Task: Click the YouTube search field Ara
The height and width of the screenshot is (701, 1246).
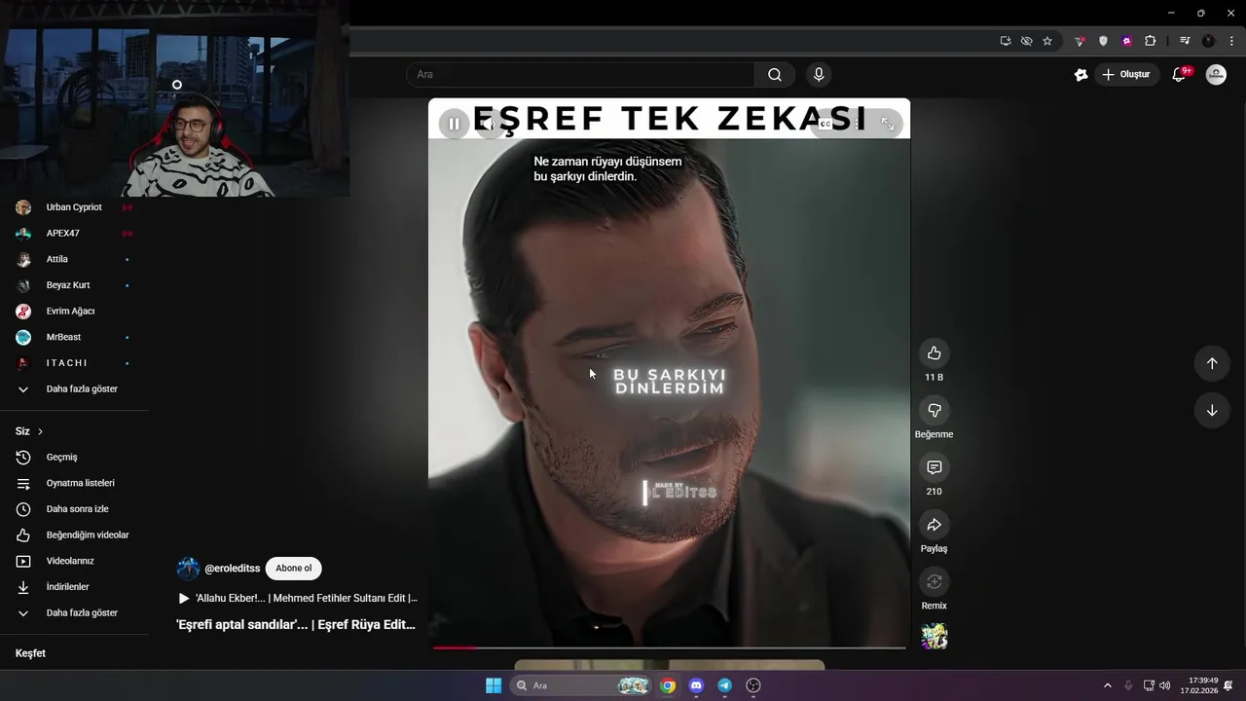Action: [x=580, y=75]
